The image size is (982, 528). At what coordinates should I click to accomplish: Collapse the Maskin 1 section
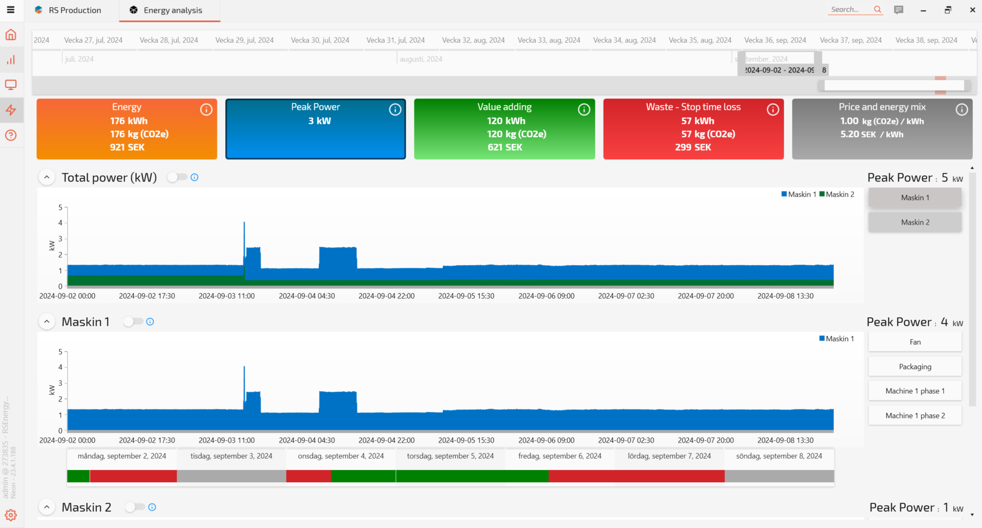47,322
